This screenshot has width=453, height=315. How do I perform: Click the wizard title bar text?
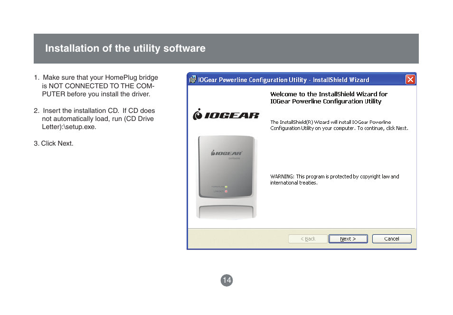pos(283,80)
